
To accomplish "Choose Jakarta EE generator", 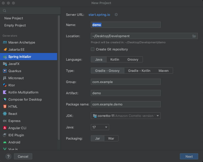I will tap(28, 49).
